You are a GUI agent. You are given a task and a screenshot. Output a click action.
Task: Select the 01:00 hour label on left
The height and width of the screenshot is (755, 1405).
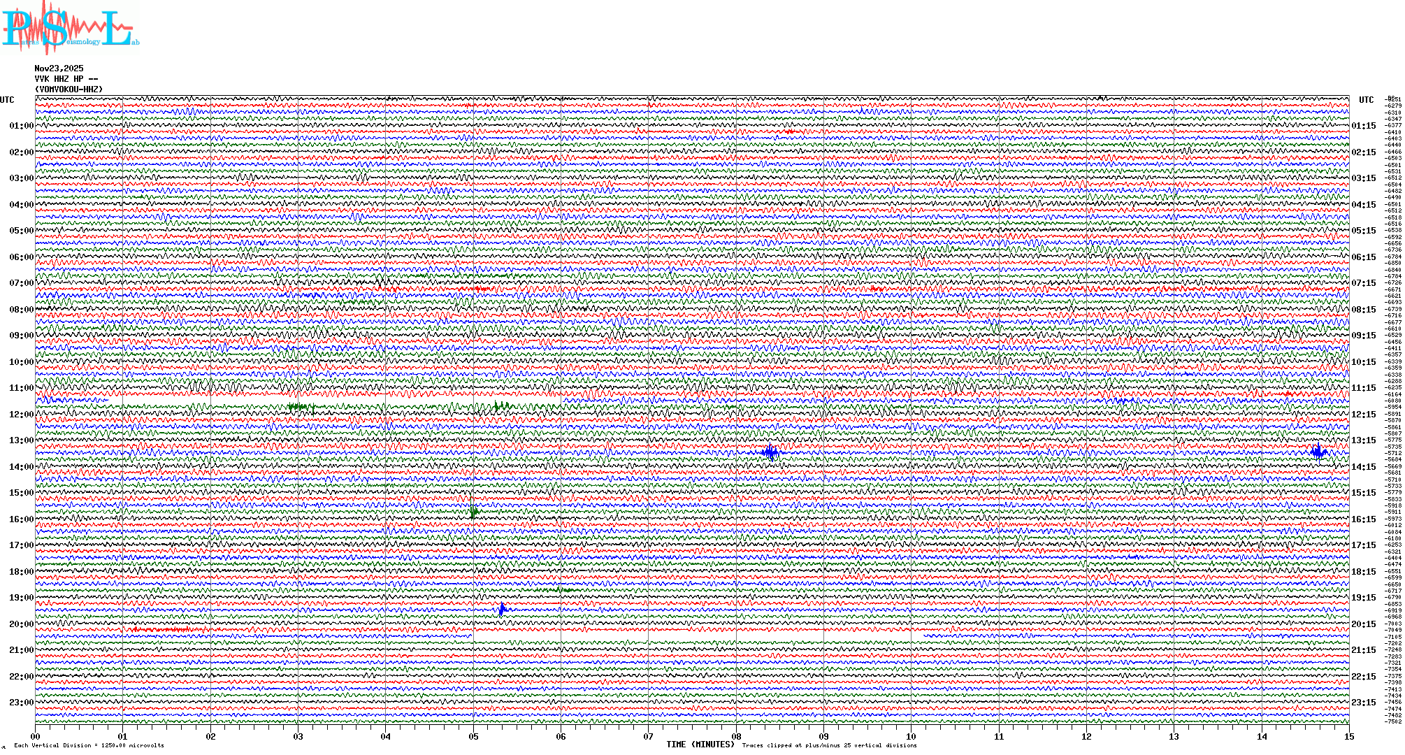coord(21,126)
